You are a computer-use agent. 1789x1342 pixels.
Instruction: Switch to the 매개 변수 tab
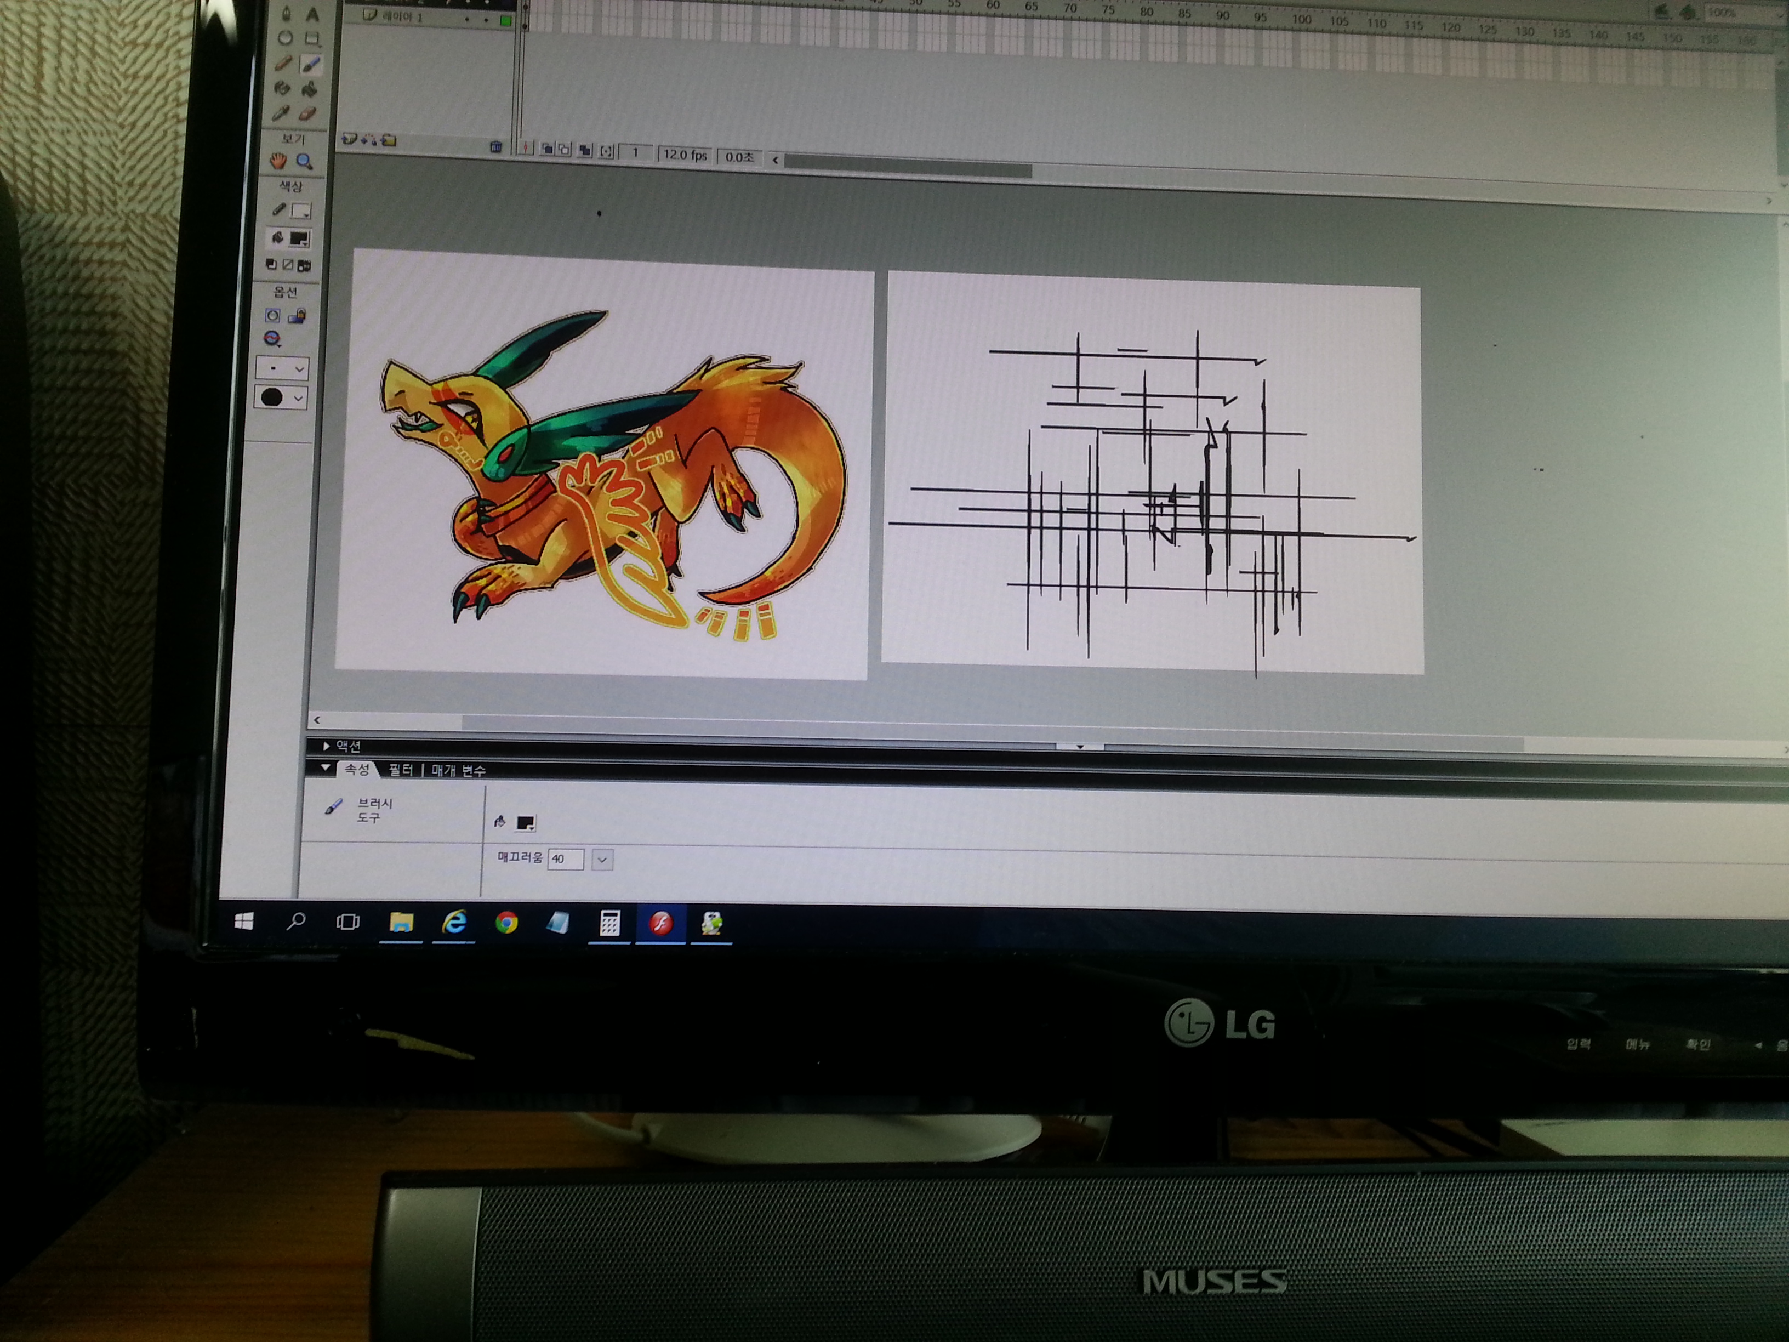pyautogui.click(x=458, y=770)
